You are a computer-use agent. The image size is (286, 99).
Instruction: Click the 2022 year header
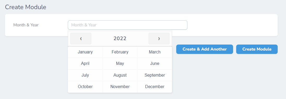(x=120, y=39)
